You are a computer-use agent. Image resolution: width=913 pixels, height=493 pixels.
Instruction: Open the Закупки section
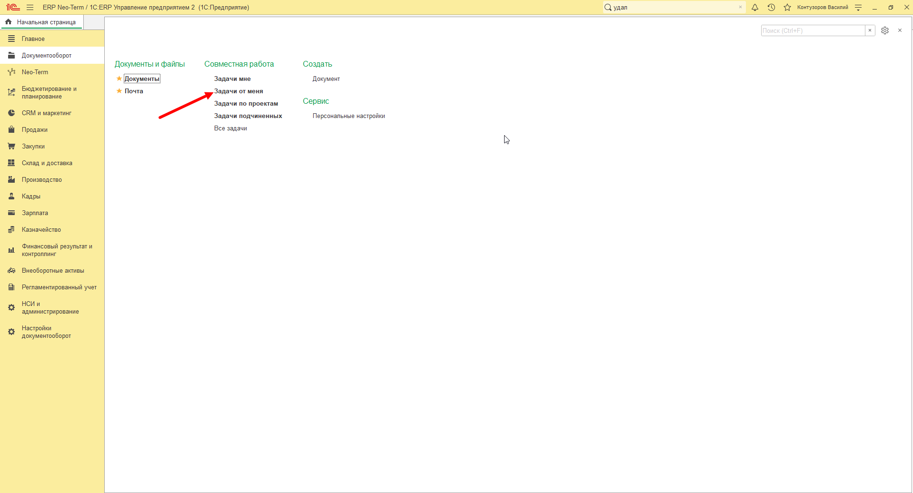click(33, 146)
